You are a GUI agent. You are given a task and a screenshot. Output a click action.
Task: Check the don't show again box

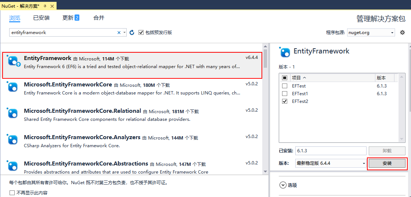tap(12, 193)
